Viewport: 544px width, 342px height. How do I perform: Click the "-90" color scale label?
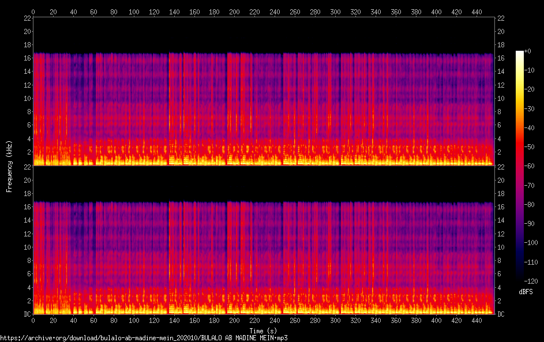[x=529, y=223]
